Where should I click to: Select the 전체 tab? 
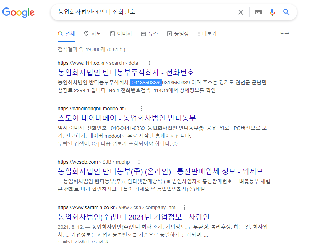click(x=66, y=34)
